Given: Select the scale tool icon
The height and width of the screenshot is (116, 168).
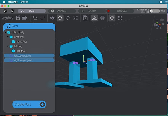Looking at the screenshot, I should (x=76, y=18).
